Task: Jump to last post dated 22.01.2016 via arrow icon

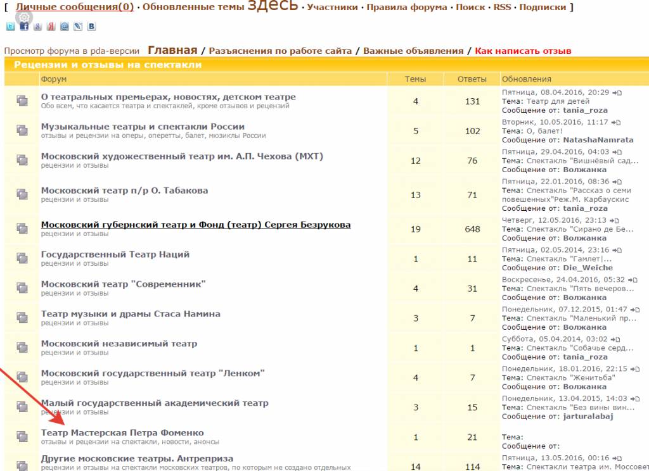Action: [x=617, y=182]
